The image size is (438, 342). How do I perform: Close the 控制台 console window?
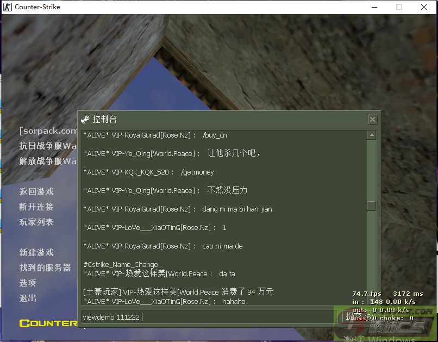372,120
